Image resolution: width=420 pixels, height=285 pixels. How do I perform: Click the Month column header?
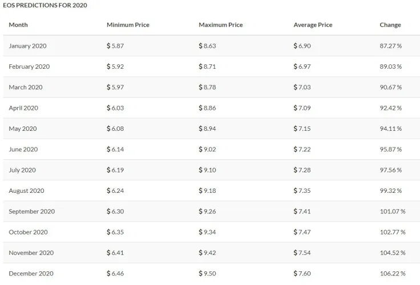(x=18, y=25)
